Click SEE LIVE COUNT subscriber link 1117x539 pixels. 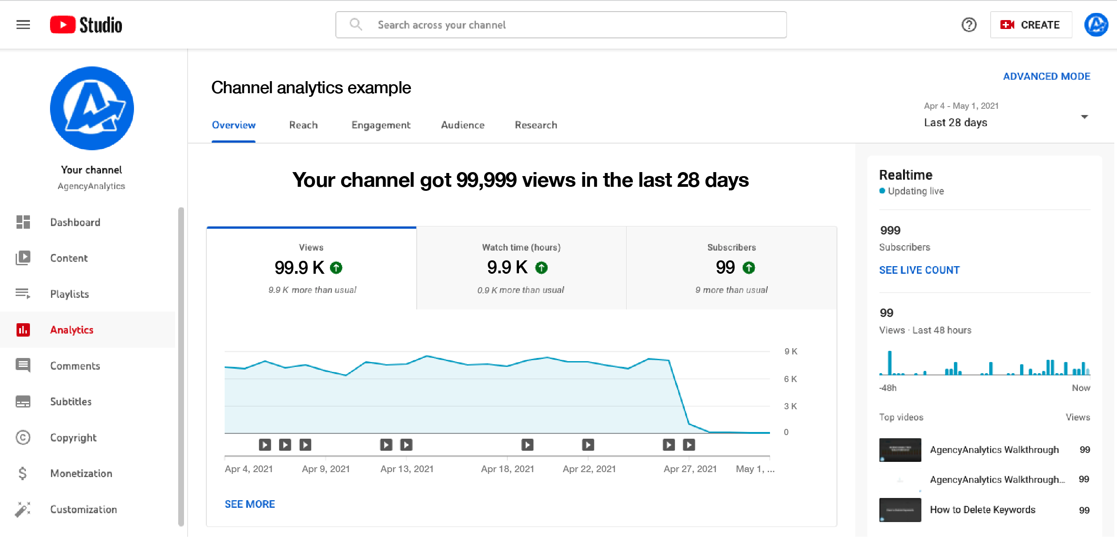coord(919,269)
